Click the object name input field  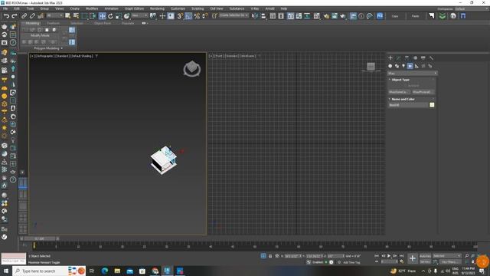click(408, 105)
